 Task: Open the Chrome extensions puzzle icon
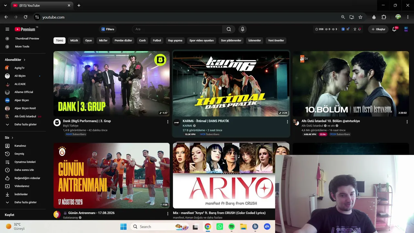click(384, 17)
